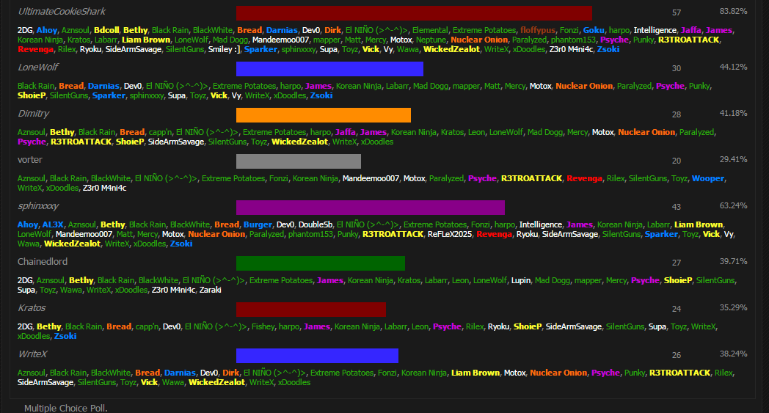Click the 39.71% percentage

tap(733, 261)
